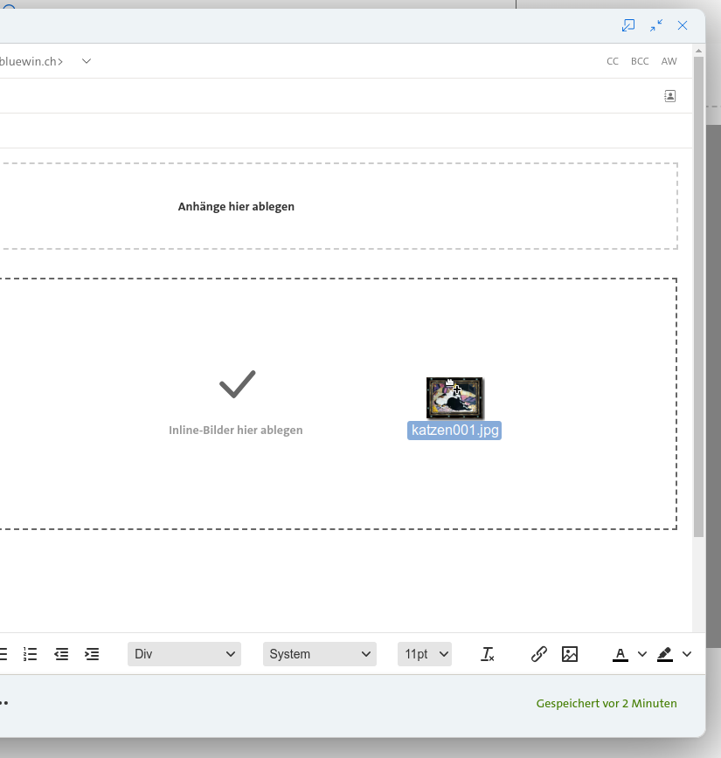The width and height of the screenshot is (721, 758).
Task: Expand the sender address dropdown chevron
Action: tap(87, 61)
